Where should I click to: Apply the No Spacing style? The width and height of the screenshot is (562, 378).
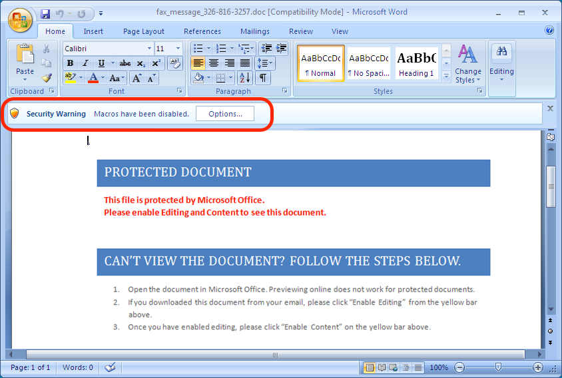click(x=369, y=63)
